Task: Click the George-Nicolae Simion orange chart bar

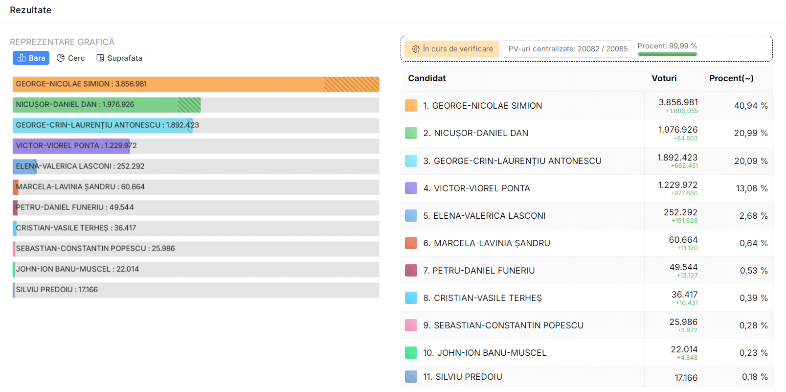Action: coord(196,84)
